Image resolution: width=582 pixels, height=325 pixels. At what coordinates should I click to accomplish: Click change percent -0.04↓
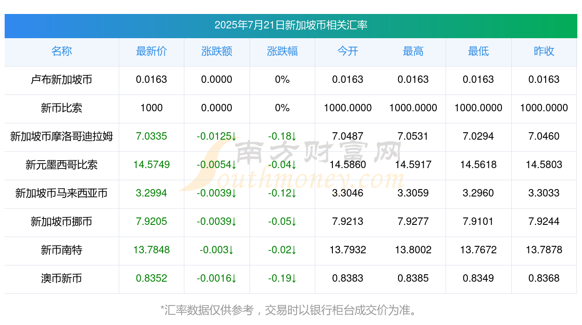[x=282, y=165]
